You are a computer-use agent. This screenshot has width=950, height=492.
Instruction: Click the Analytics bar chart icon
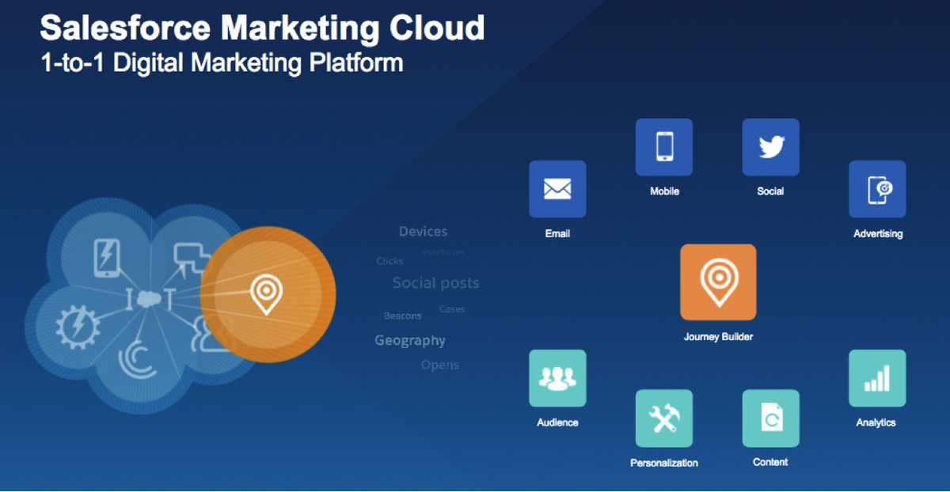(x=877, y=378)
